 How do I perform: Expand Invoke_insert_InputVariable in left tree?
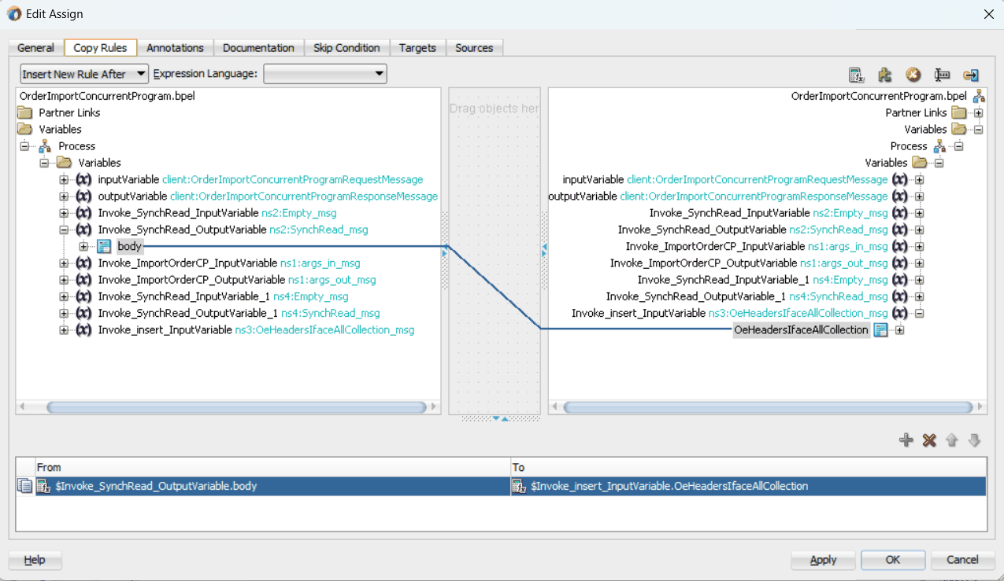tap(64, 330)
